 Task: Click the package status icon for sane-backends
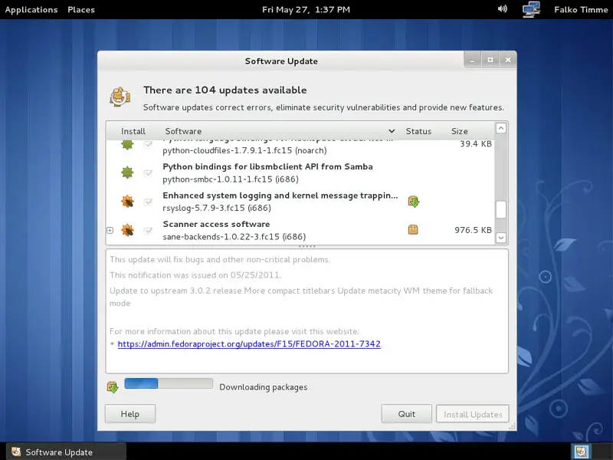click(413, 229)
